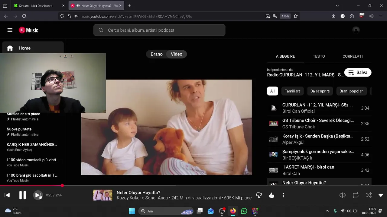This screenshot has height=217, width=387.
Task: Open the A SEGUIRE tab
Action: click(285, 56)
